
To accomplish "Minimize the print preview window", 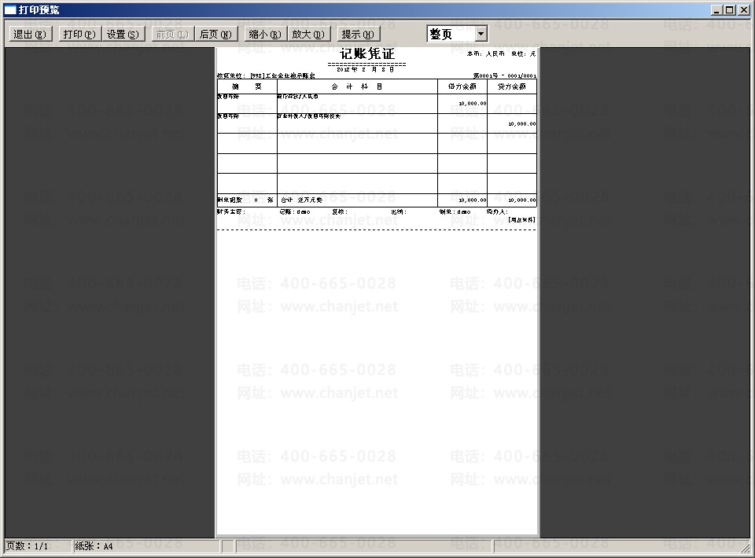I will [717, 9].
